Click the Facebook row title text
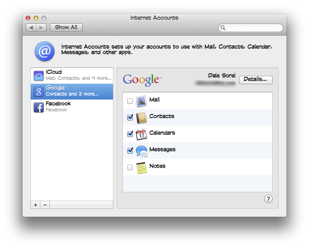The height and width of the screenshot is (248, 309). (58, 103)
